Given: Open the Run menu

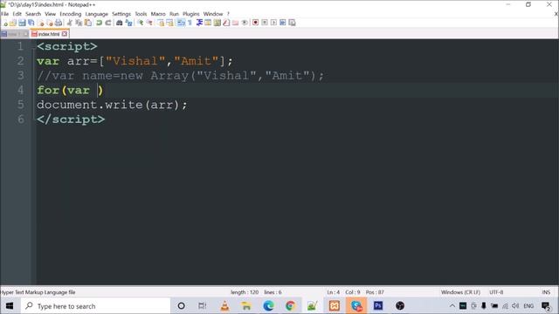Looking at the screenshot, I should pyautogui.click(x=174, y=14).
